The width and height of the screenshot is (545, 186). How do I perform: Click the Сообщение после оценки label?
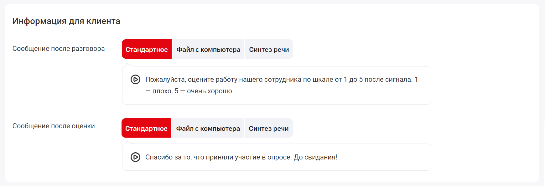tap(54, 126)
